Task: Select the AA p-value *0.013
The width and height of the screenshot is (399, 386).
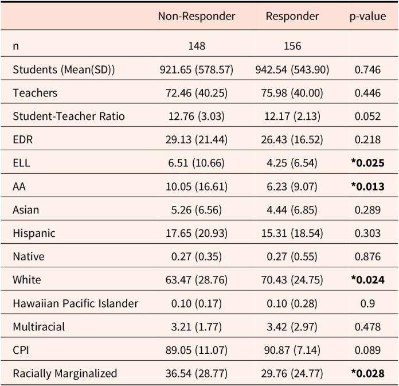Action: [x=367, y=186]
